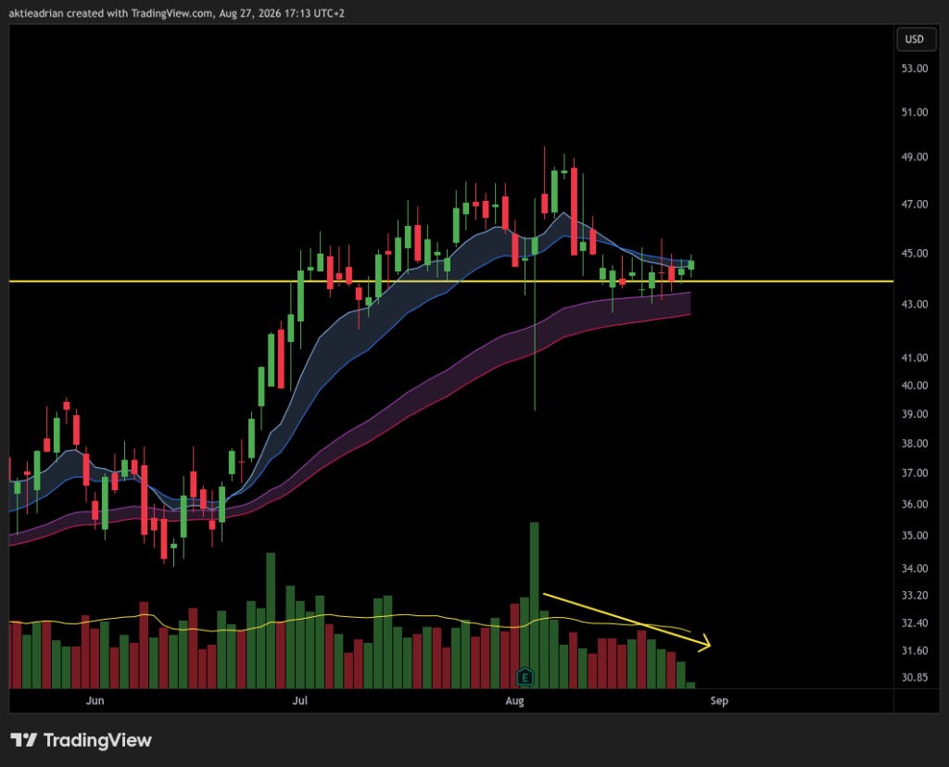949x767 pixels.
Task: Select the 31.60 volume scale label
Action: point(915,651)
